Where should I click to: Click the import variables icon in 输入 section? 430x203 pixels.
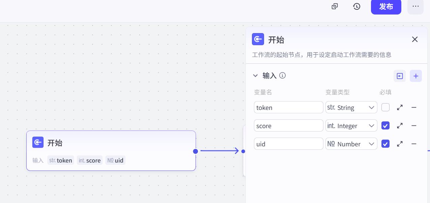(x=400, y=76)
